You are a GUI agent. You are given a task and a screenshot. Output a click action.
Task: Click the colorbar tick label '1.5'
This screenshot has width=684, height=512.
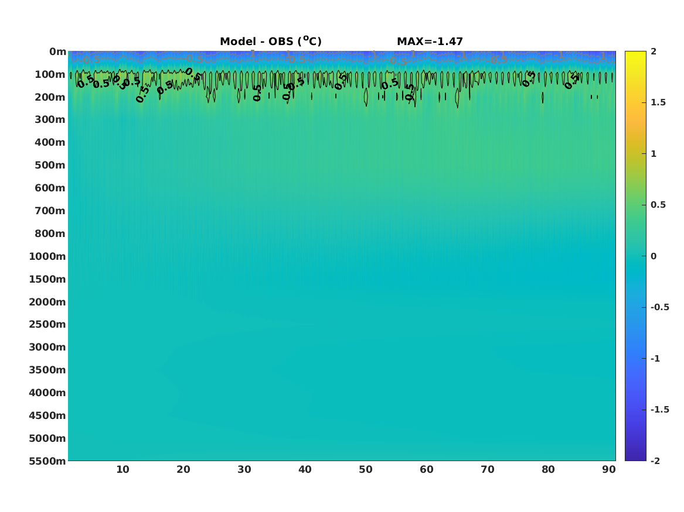658,102
